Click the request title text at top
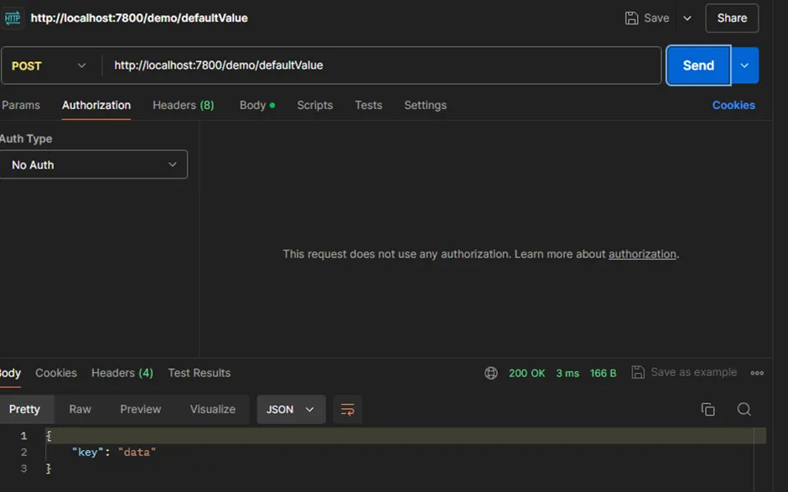The image size is (788, 492). (139, 18)
